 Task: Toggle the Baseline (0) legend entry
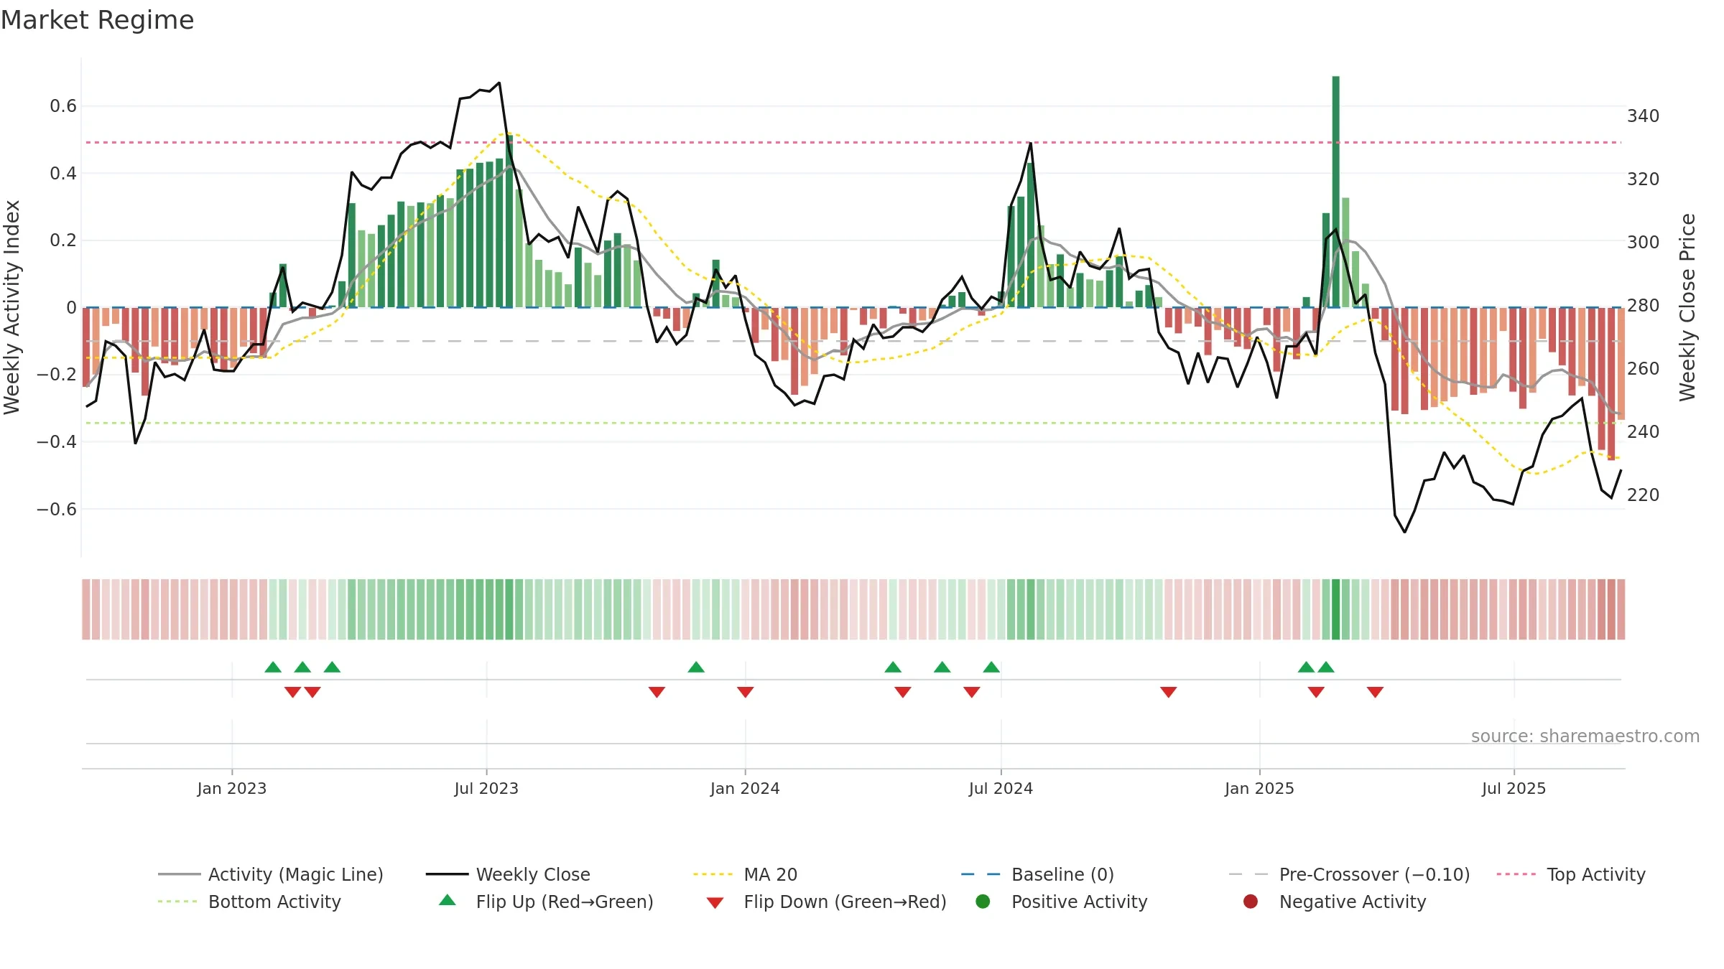(1037, 874)
